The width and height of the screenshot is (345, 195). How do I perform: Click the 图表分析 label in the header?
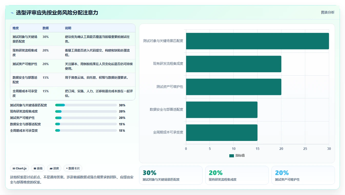point(328,12)
